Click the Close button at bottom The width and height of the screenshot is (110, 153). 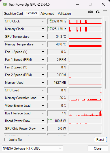[98, 148]
